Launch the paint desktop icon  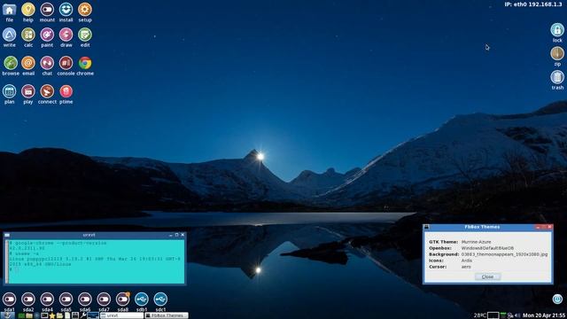[x=47, y=35]
